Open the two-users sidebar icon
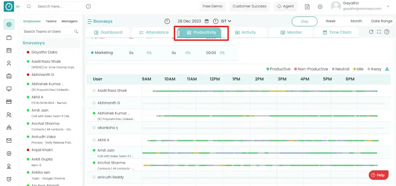 coord(9,115)
